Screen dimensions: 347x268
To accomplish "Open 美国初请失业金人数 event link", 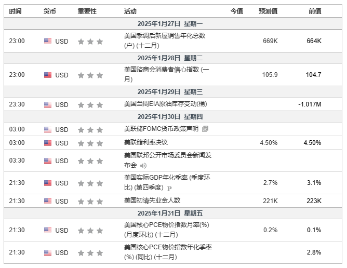I will tap(152, 200).
